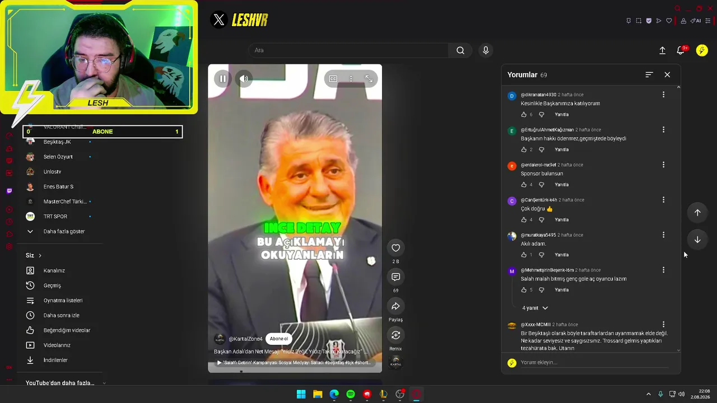Start voice search with the microphone
Image resolution: width=717 pixels, height=403 pixels.
tap(486, 50)
